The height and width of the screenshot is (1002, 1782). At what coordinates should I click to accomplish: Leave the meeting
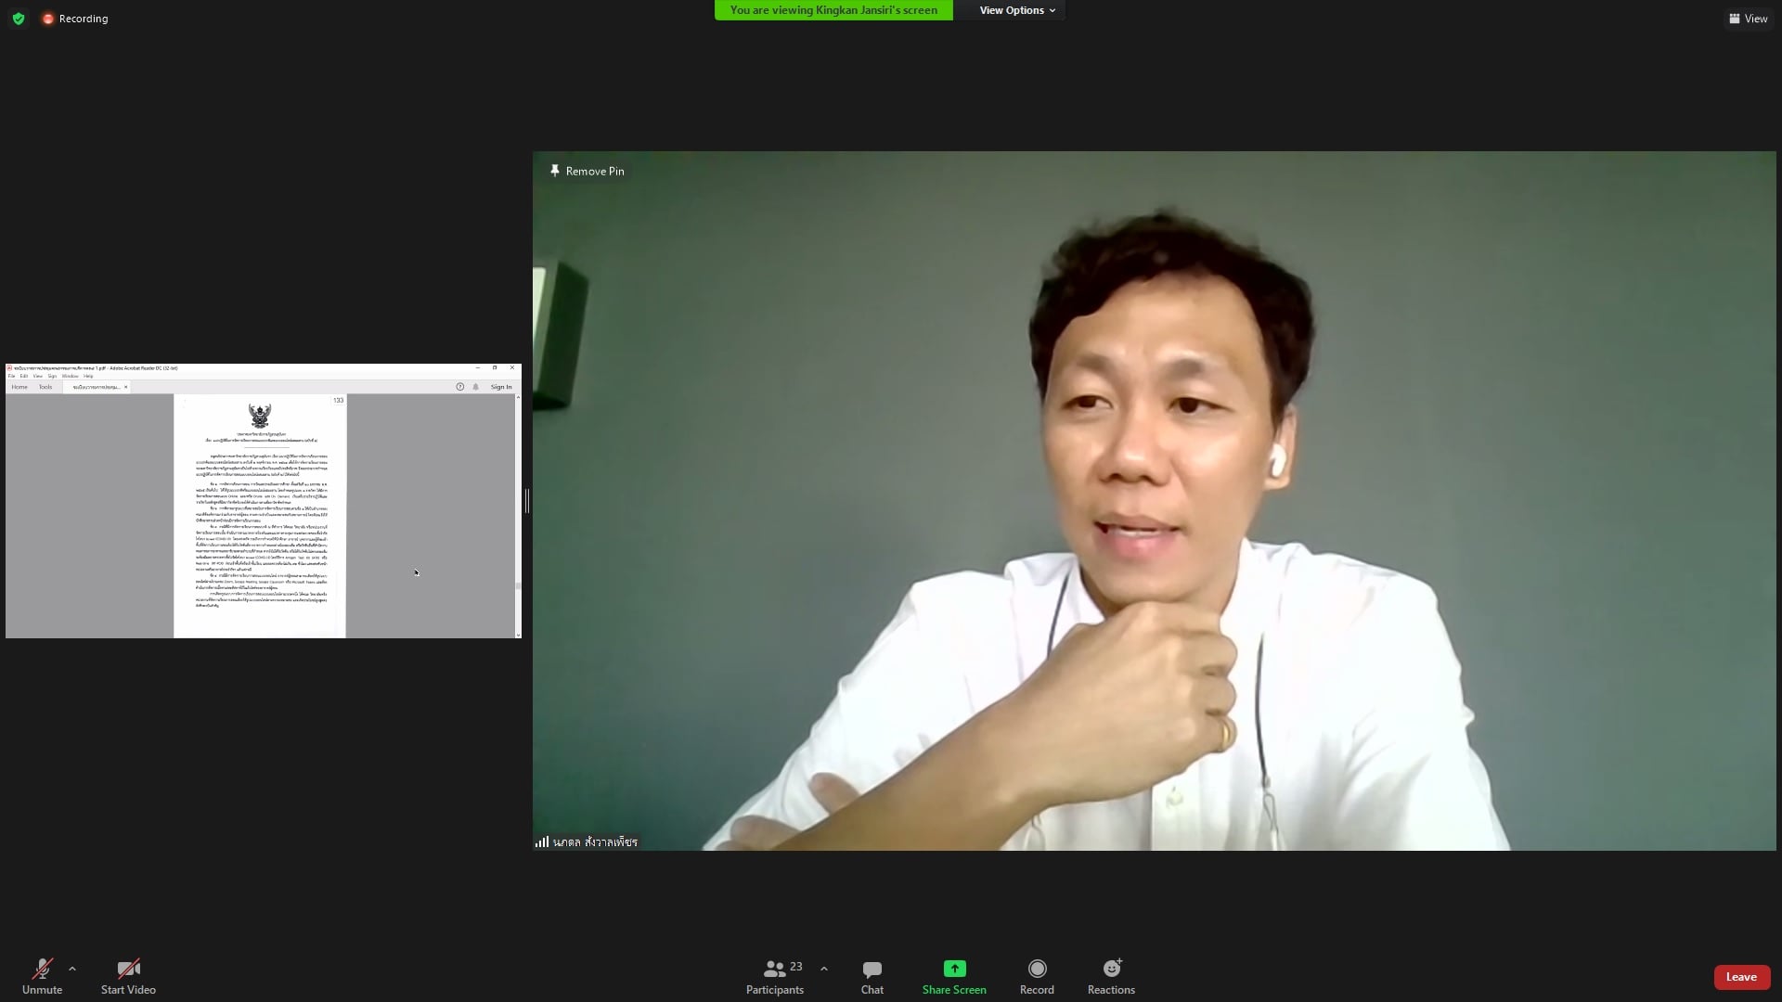1741,977
